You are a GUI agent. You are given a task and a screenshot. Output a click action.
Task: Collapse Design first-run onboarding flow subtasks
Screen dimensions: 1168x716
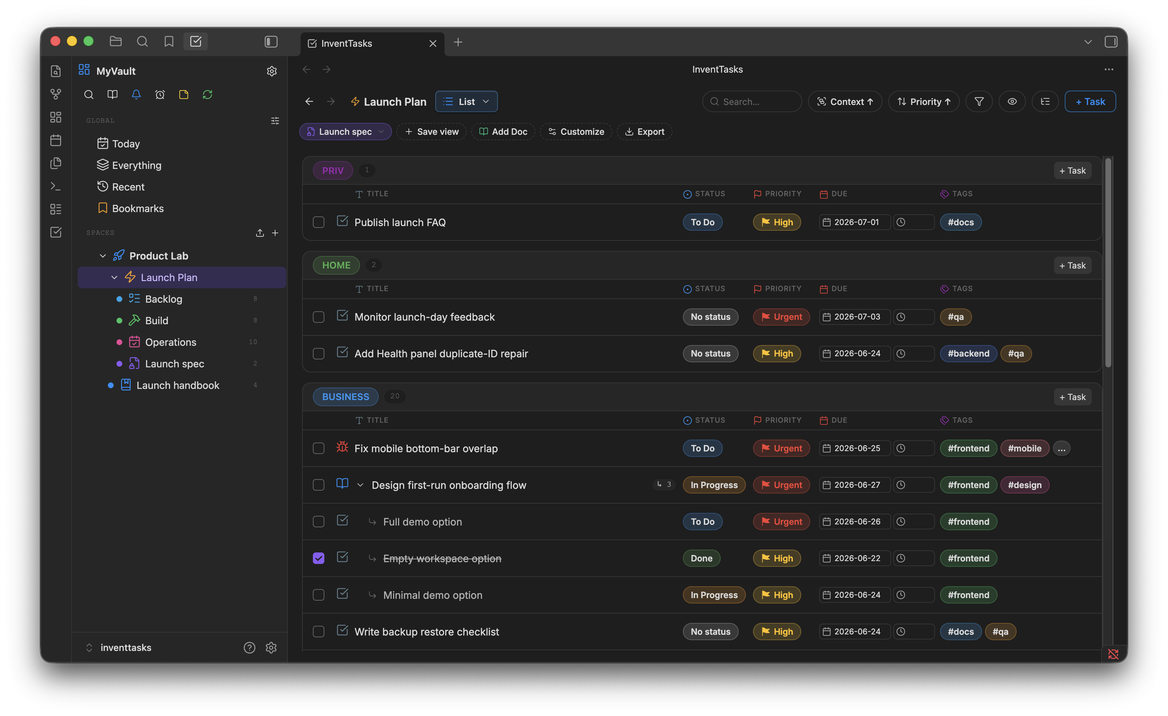point(360,485)
